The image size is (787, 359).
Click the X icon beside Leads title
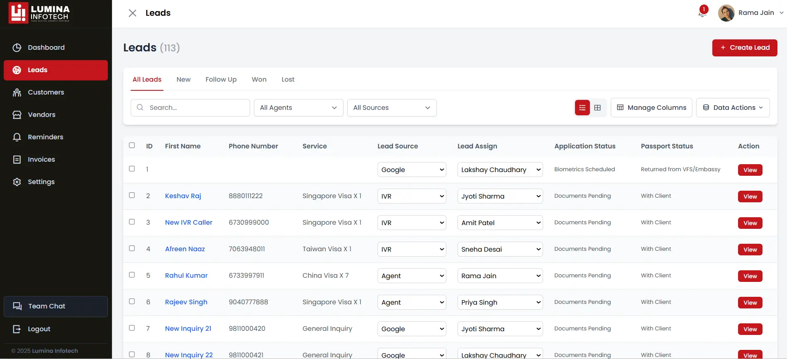pos(132,13)
